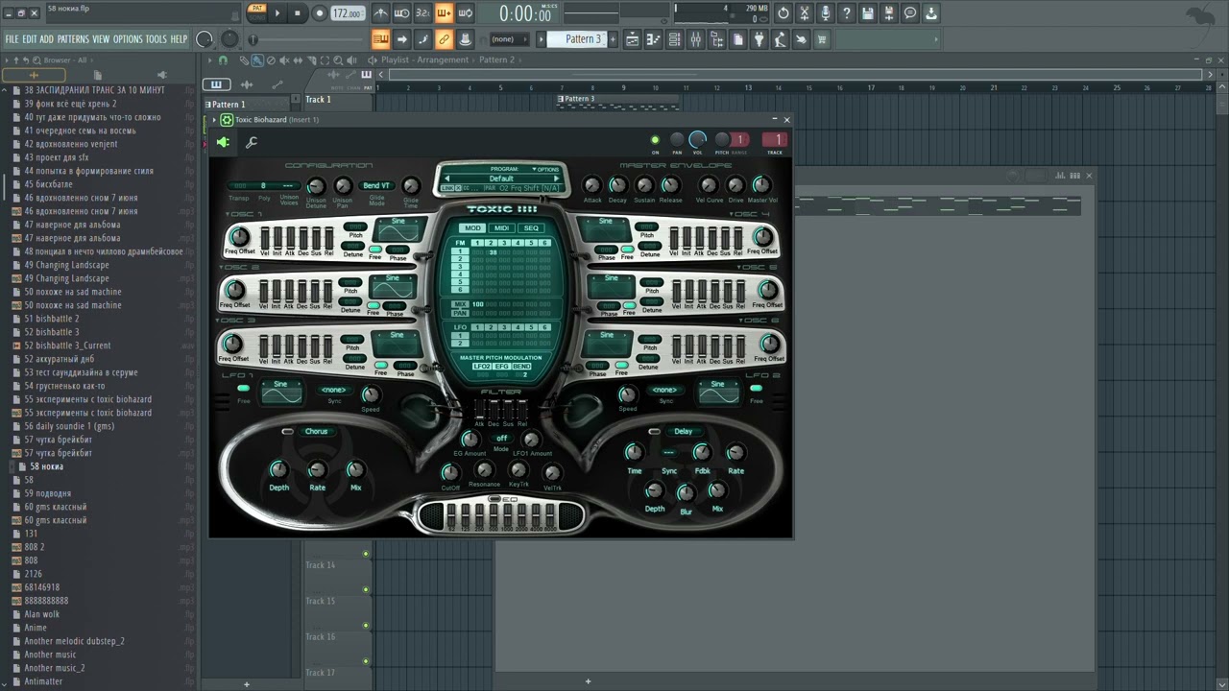The height and width of the screenshot is (691, 1229).
Task: Click the Playlist magnet snap icon
Action: point(223,60)
